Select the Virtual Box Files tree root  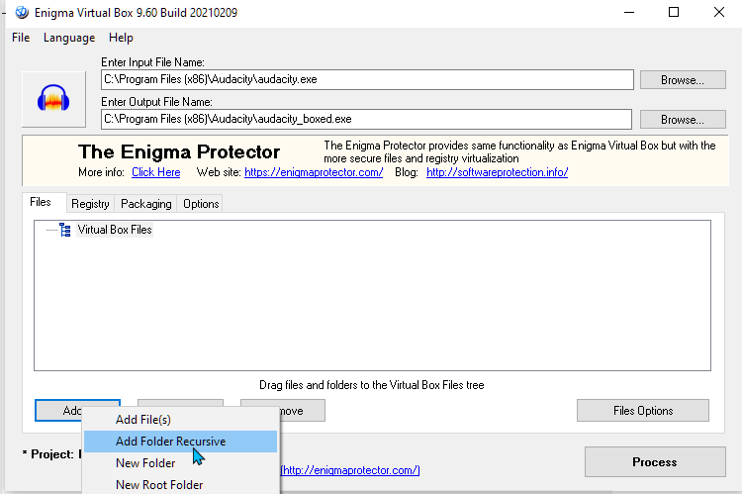click(x=115, y=230)
